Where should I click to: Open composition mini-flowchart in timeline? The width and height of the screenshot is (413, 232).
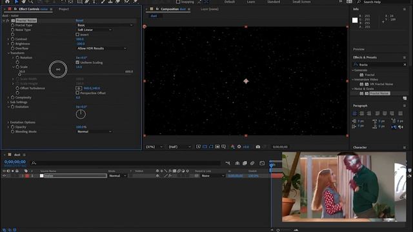click(x=228, y=163)
